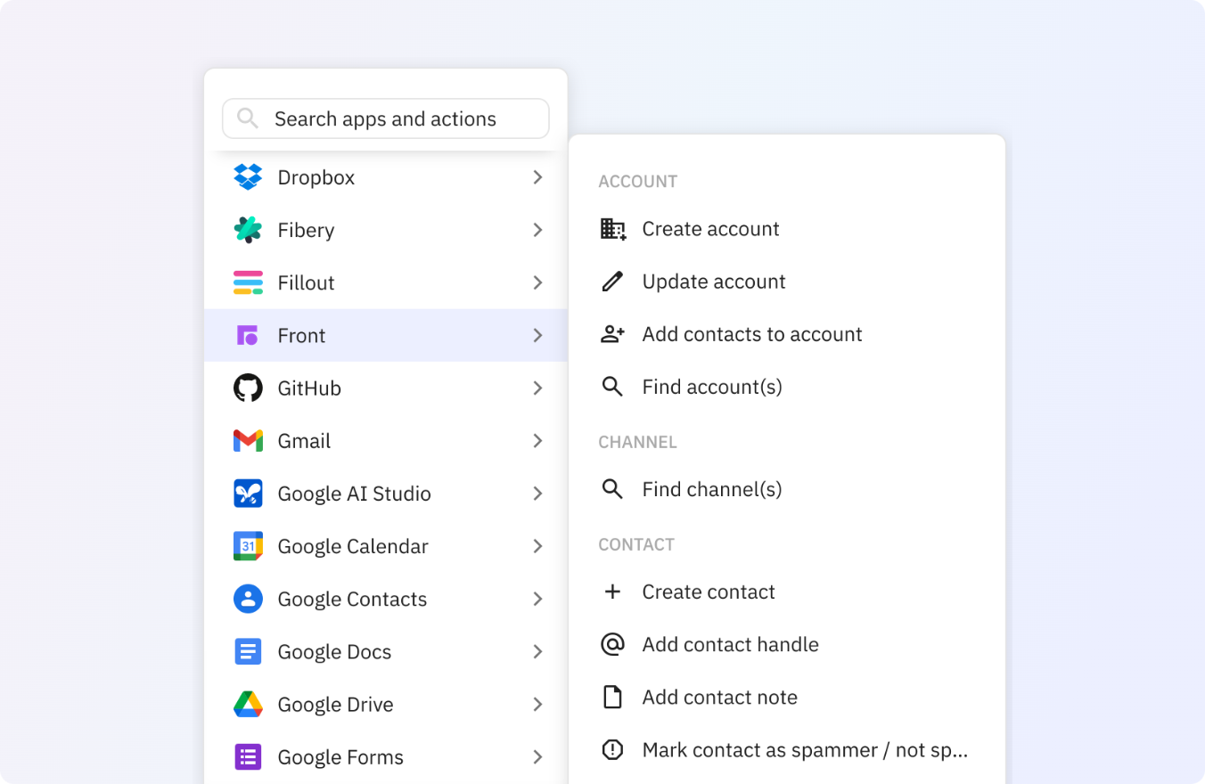Click the at-sign icon for contact handle

pos(612,644)
